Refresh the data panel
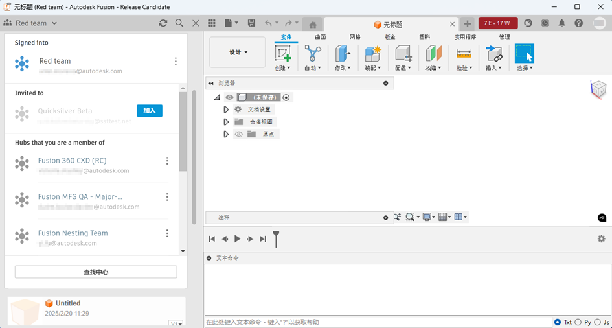 click(x=163, y=23)
